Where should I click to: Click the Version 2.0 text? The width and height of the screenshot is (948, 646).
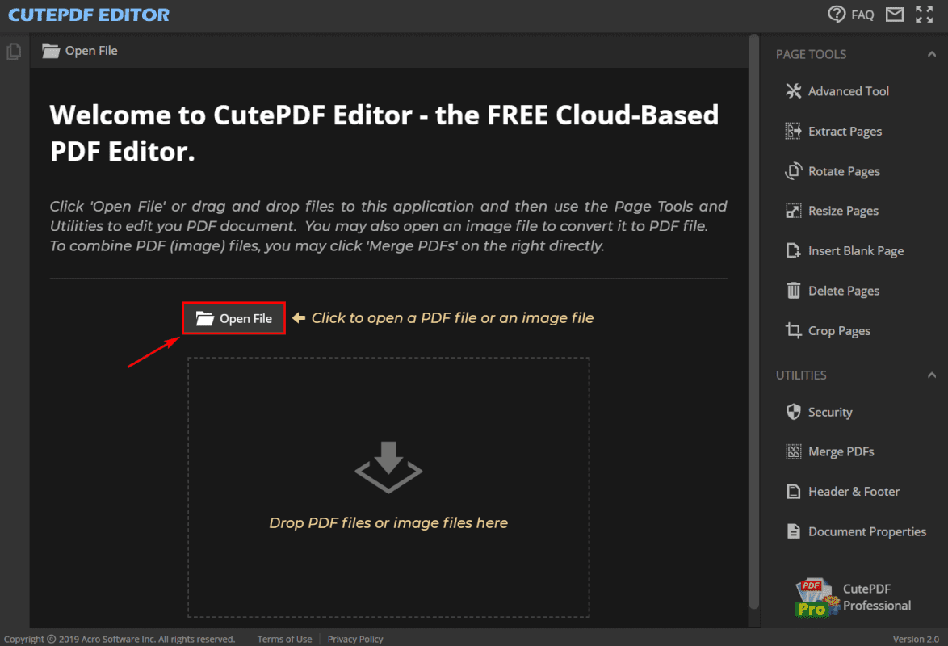click(x=916, y=639)
